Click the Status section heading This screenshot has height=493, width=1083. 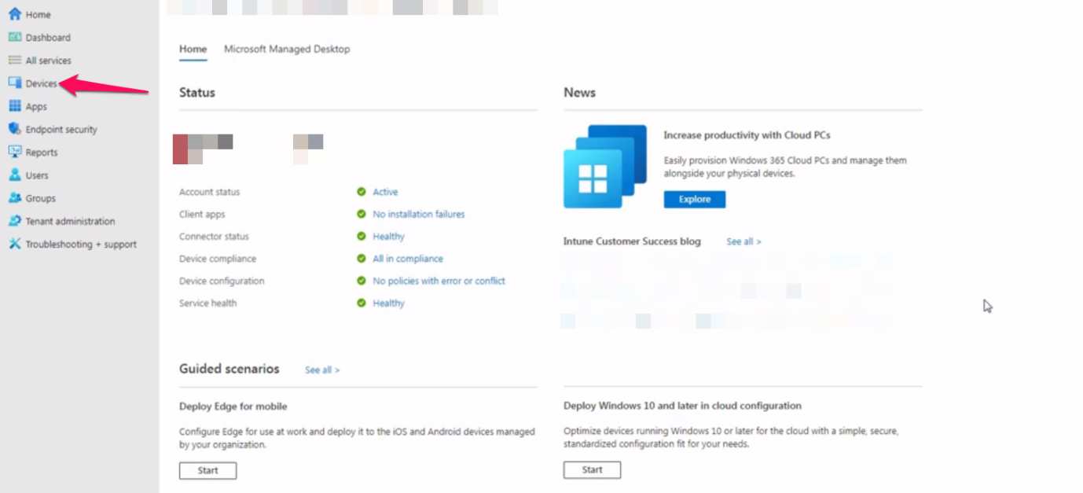(197, 92)
